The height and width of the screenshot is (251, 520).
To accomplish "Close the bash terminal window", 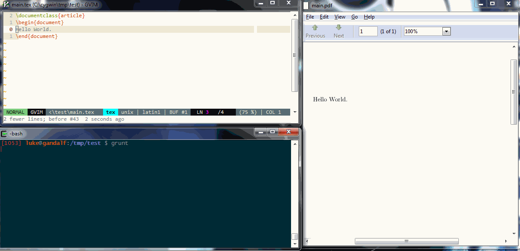I will pyautogui.click(x=288, y=132).
